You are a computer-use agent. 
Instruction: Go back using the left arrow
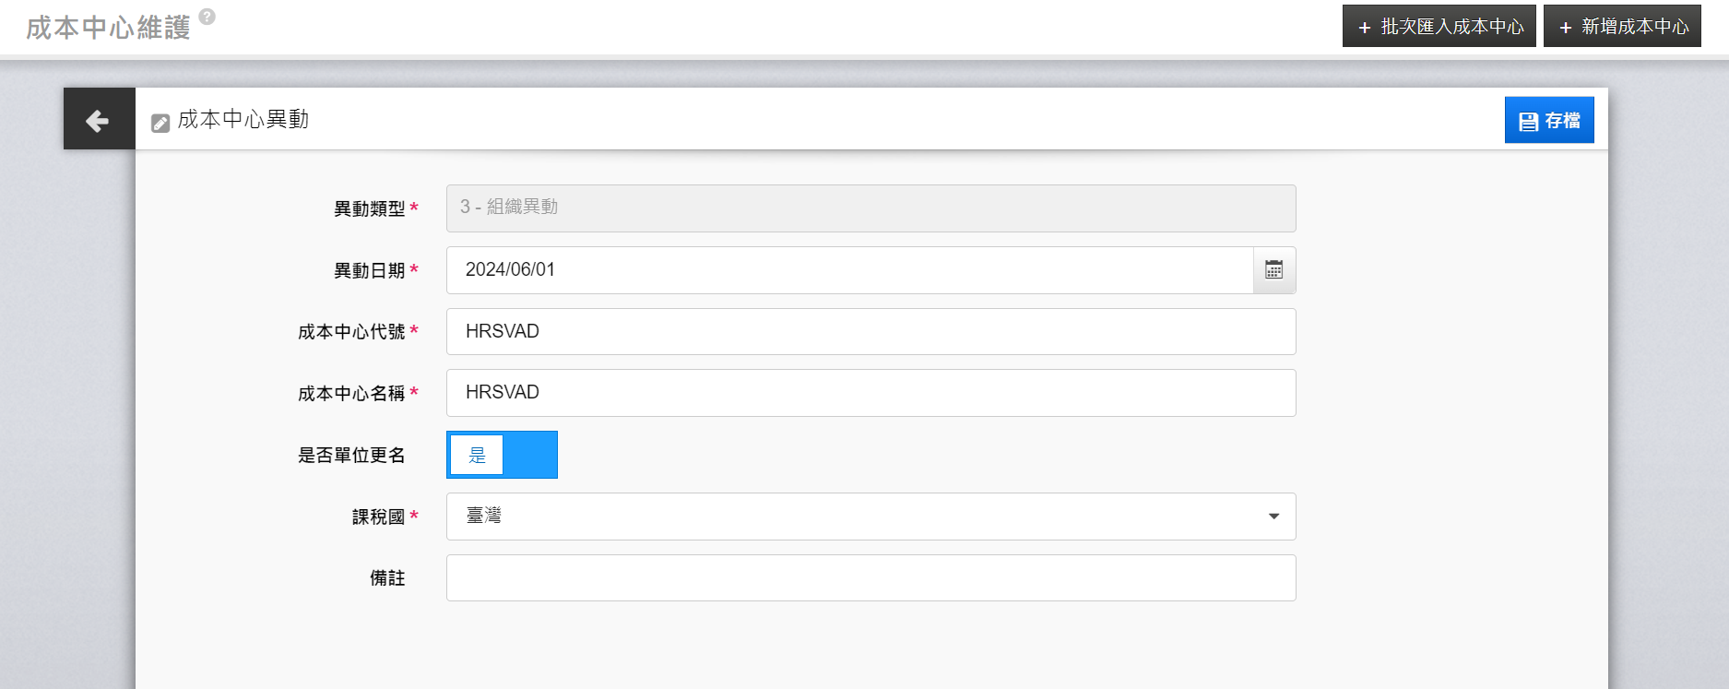[98, 120]
